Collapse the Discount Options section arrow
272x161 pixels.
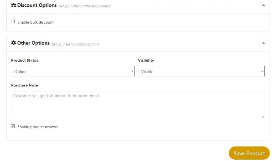click(263, 5)
